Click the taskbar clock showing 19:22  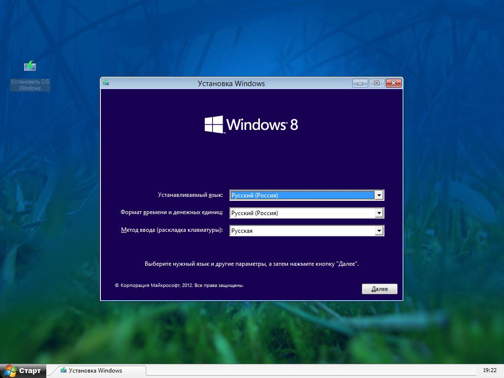[x=489, y=371]
